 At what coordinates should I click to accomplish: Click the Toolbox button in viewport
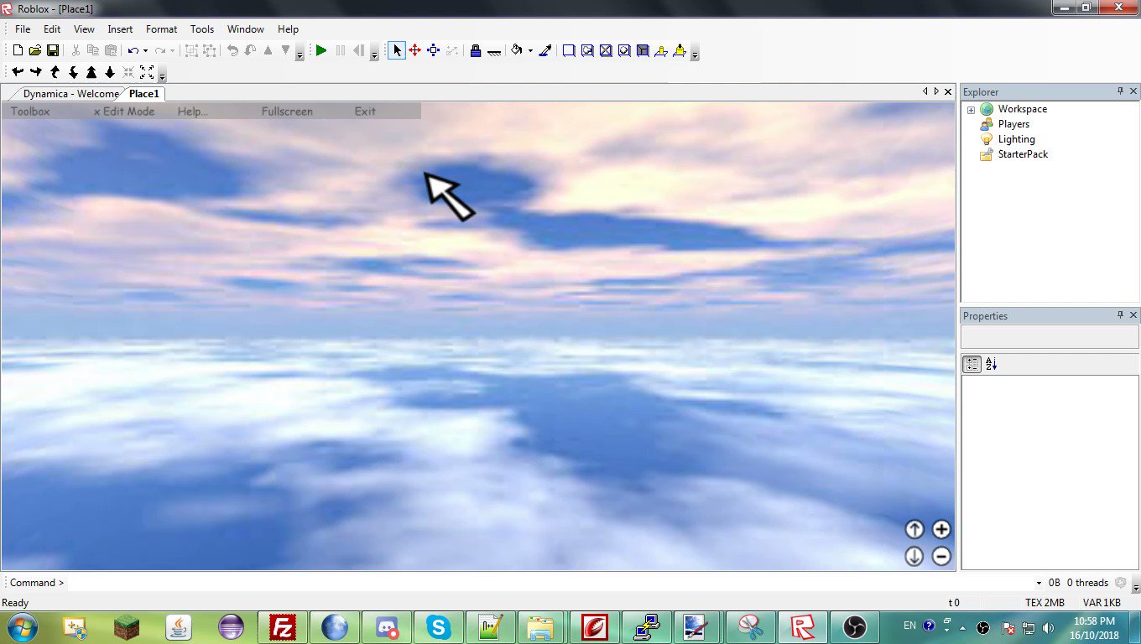click(30, 112)
